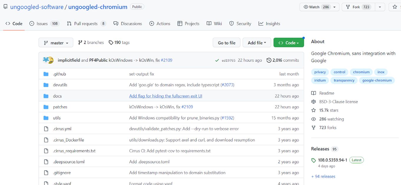Expand the master branch dropdown
This screenshot has height=185, width=401.
click(x=56, y=43)
